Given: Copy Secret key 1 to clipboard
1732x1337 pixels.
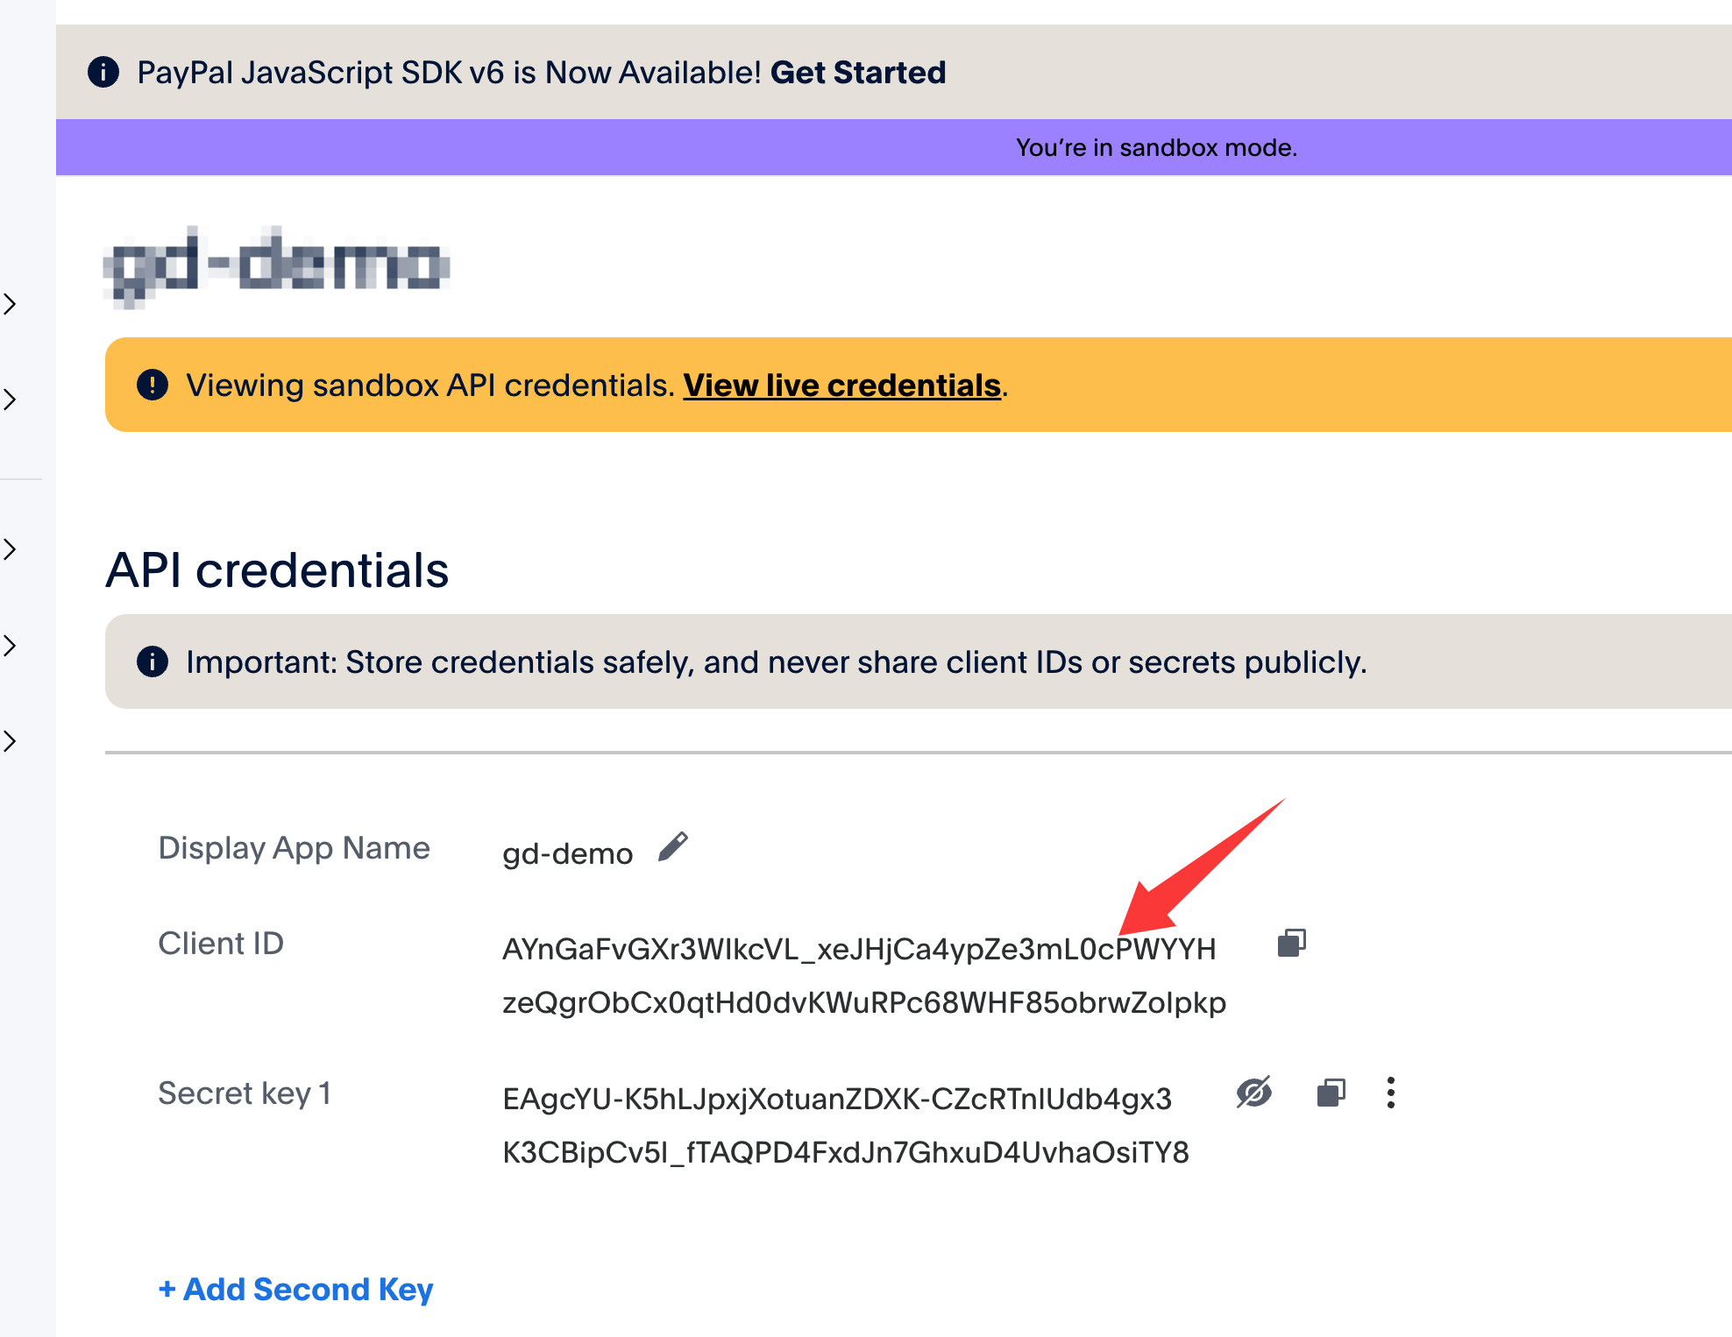Looking at the screenshot, I should 1331,1093.
